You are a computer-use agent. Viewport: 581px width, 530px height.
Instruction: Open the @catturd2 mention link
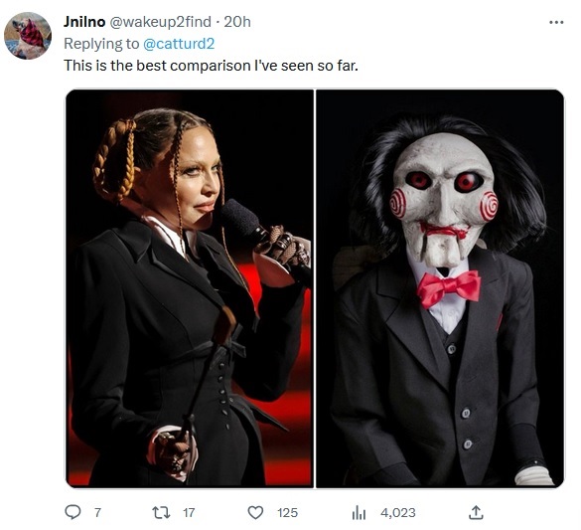[179, 44]
